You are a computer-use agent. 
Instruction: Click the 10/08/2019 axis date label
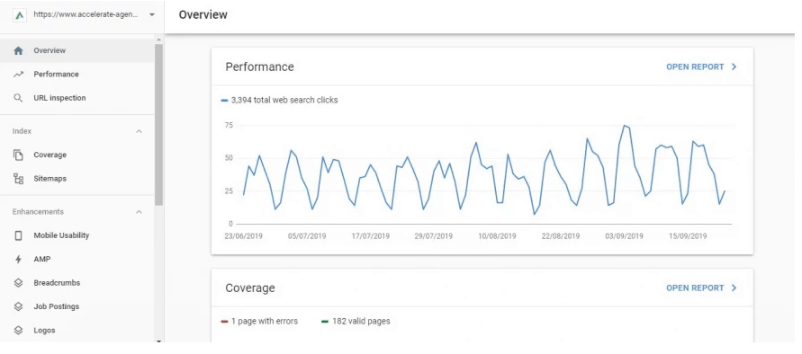497,236
